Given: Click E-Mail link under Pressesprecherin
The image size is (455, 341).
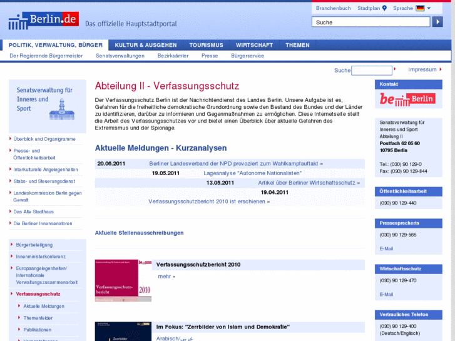Looking at the screenshot, I should tap(386, 249).
